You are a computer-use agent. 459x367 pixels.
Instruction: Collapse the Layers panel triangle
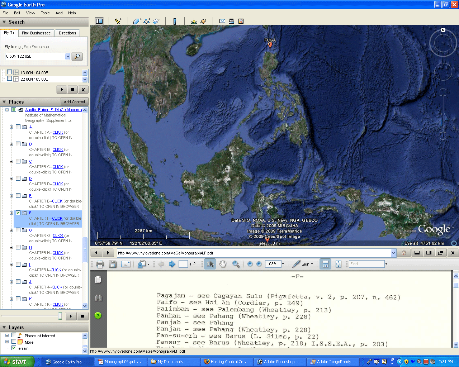[x=4, y=327]
